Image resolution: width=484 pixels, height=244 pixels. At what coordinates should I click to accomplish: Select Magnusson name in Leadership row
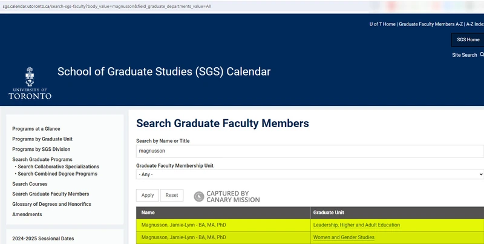(x=183, y=225)
